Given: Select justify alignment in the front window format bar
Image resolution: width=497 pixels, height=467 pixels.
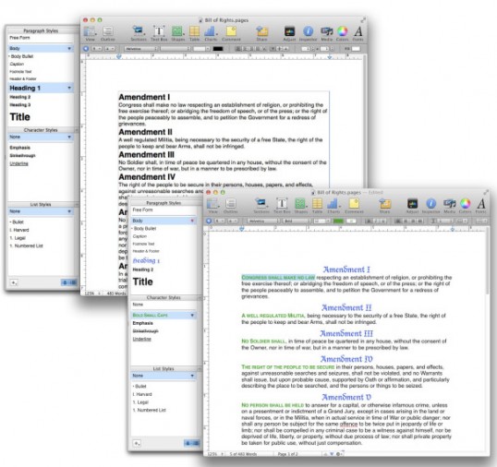Looking at the screenshot, I should point(420,221).
